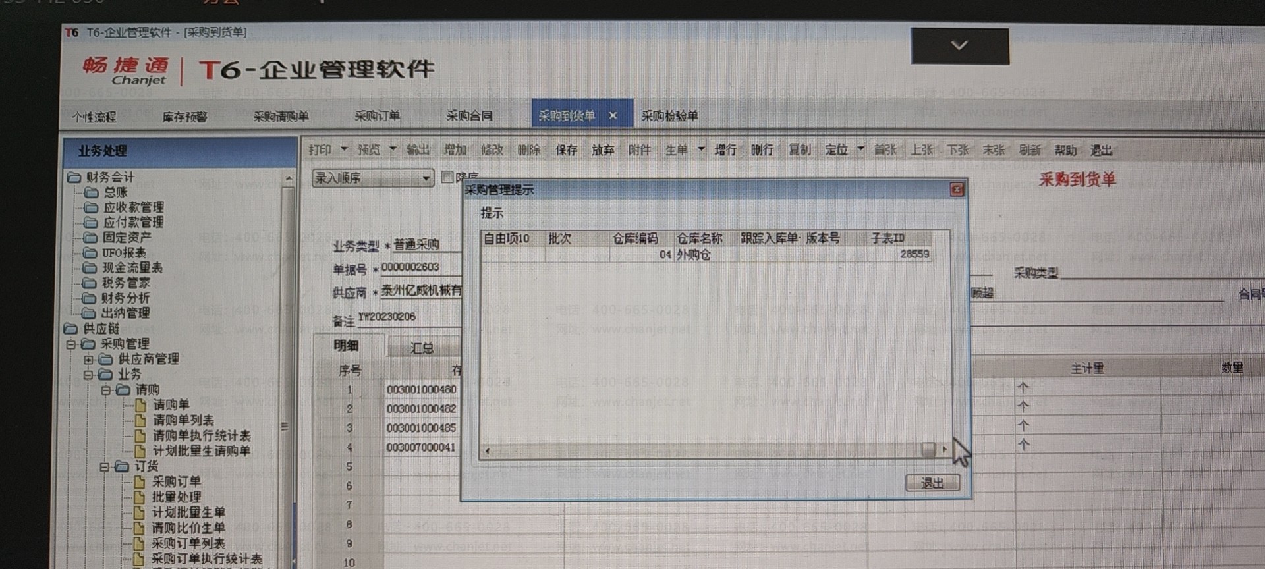
Task: Click the 删行 delete row button
Action: tap(762, 150)
